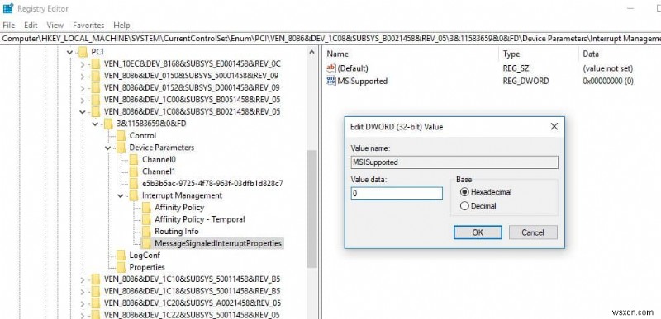Close the Edit DWORD dialog with X
The width and height of the screenshot is (661, 319).
point(554,126)
